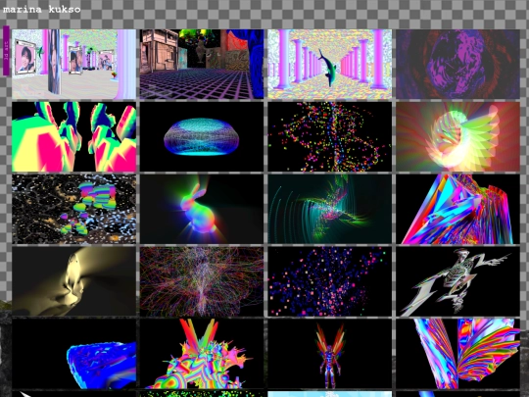Open the dark purple swirl thumbnail
The image size is (529, 397).
pyautogui.click(x=457, y=64)
